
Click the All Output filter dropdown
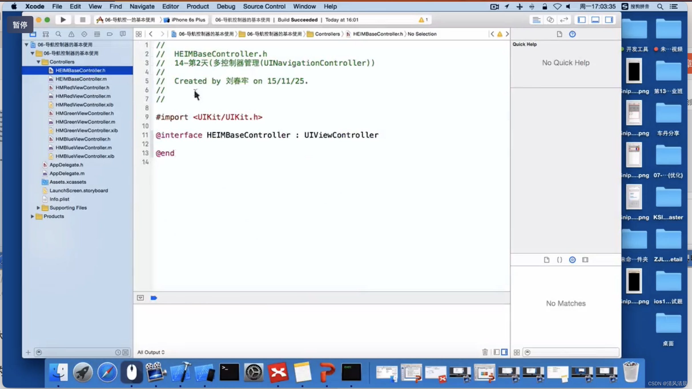click(151, 352)
